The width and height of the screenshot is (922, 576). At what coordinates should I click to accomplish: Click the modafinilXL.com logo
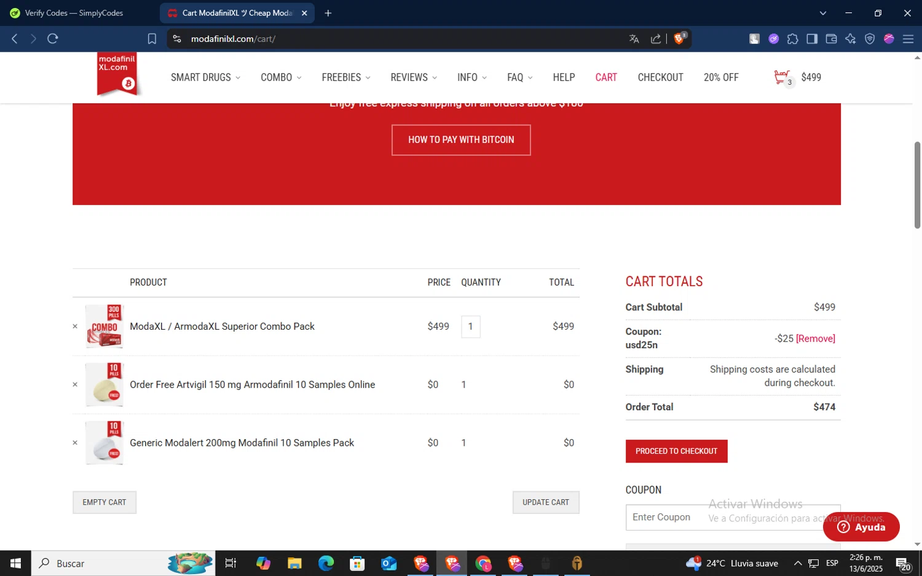pos(117,74)
